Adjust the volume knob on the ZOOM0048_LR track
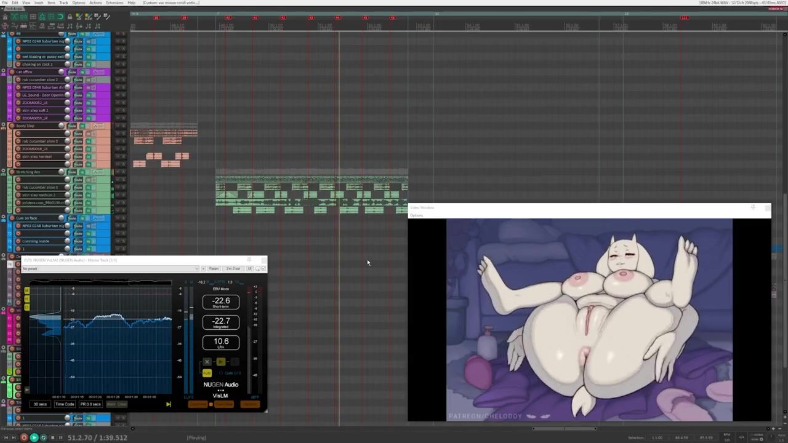The width and height of the screenshot is (788, 443). pos(68,149)
